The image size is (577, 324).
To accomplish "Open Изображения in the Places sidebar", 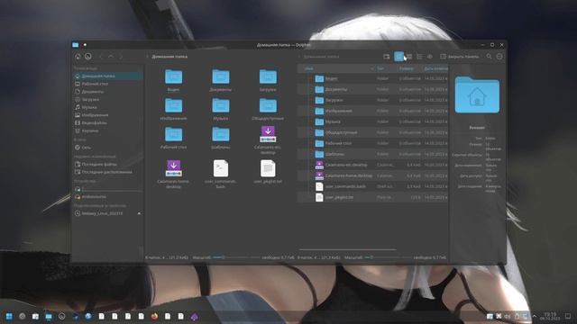I will click(x=107, y=115).
